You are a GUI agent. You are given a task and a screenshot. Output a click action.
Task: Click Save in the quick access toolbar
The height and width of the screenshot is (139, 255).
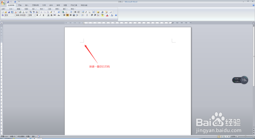pos(8,2)
